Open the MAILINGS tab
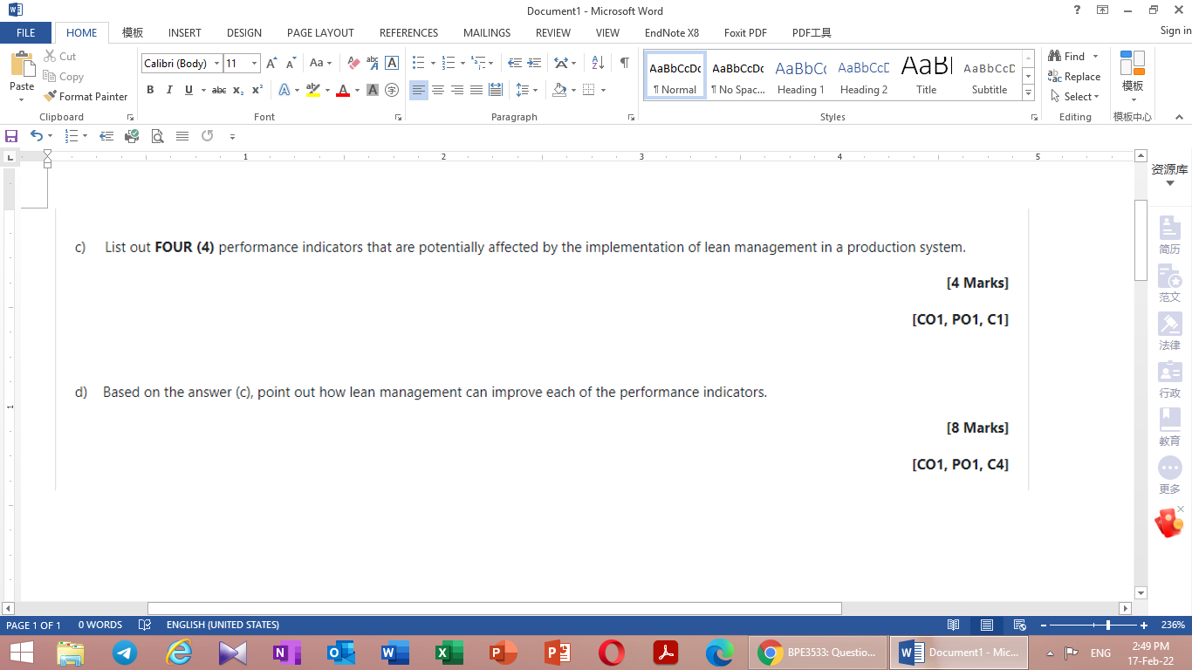 486,32
